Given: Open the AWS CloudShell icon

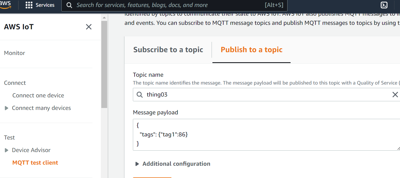Looking at the screenshot, I should point(384,5).
